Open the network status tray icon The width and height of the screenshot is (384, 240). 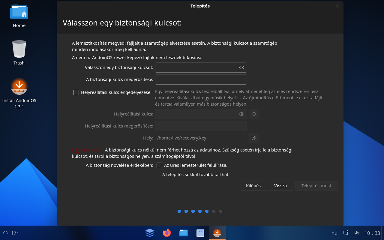346,233
